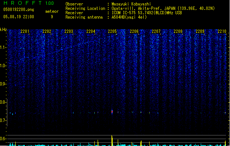Click the bright red meteor echo at 2205
The width and height of the screenshot is (230, 146).
112,112
